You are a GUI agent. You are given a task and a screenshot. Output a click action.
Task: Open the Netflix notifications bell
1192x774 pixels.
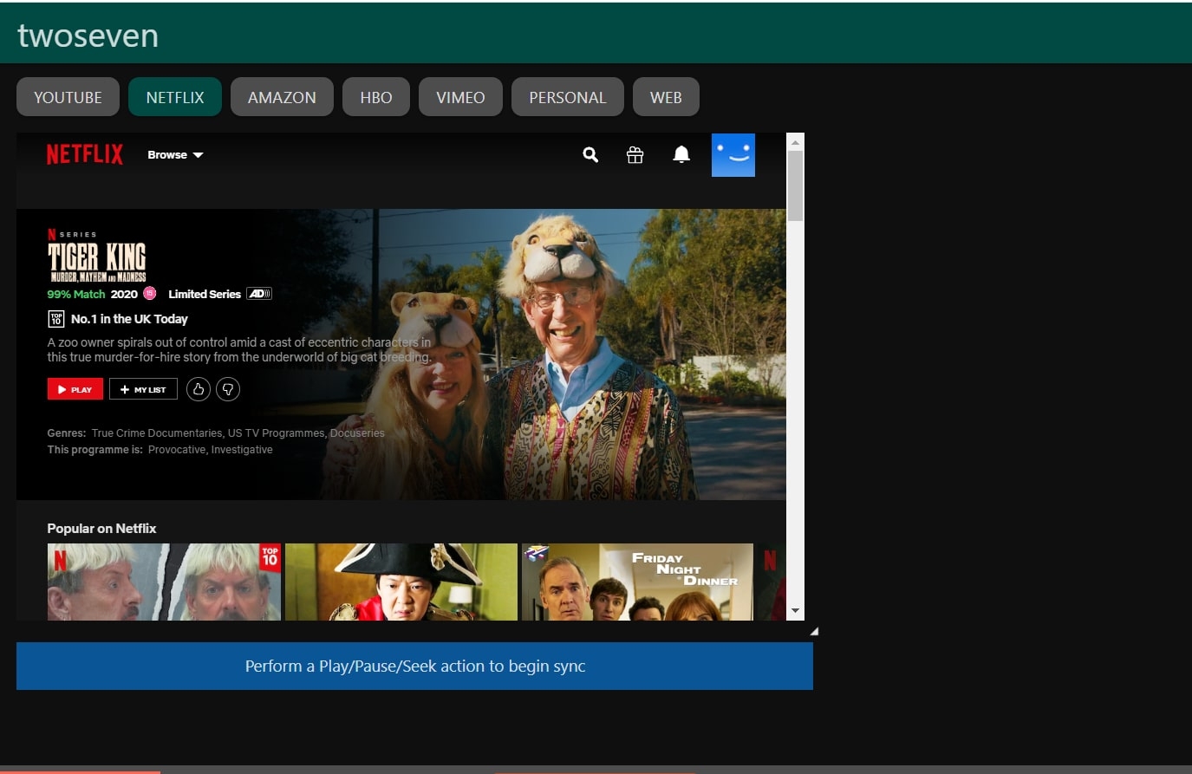click(x=681, y=154)
